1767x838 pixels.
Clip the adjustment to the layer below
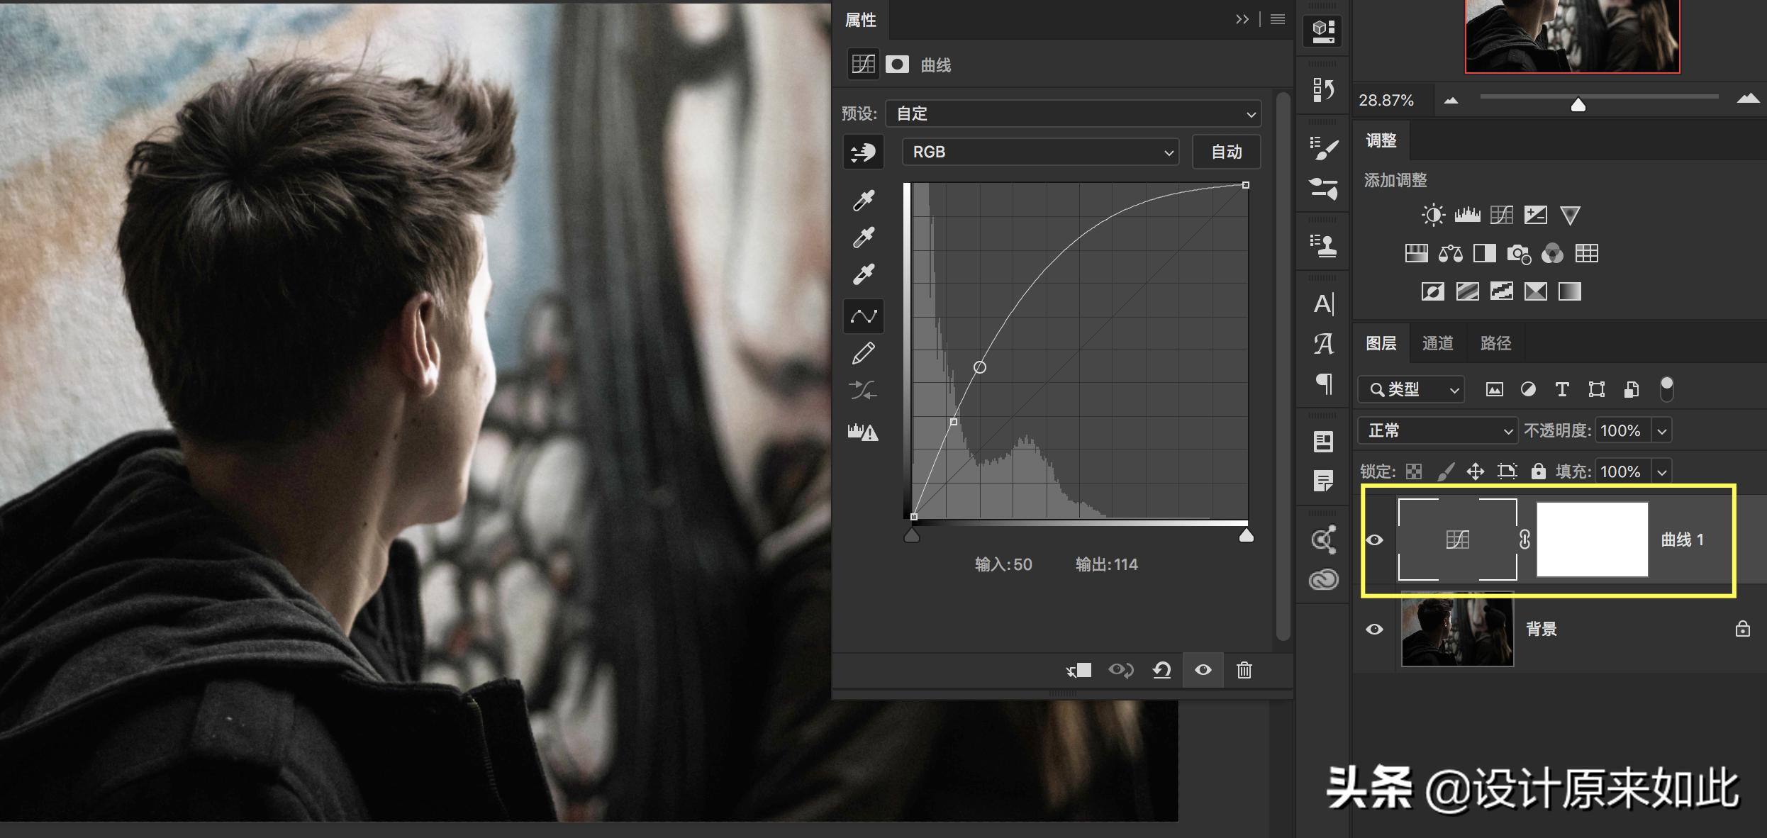point(1079,670)
